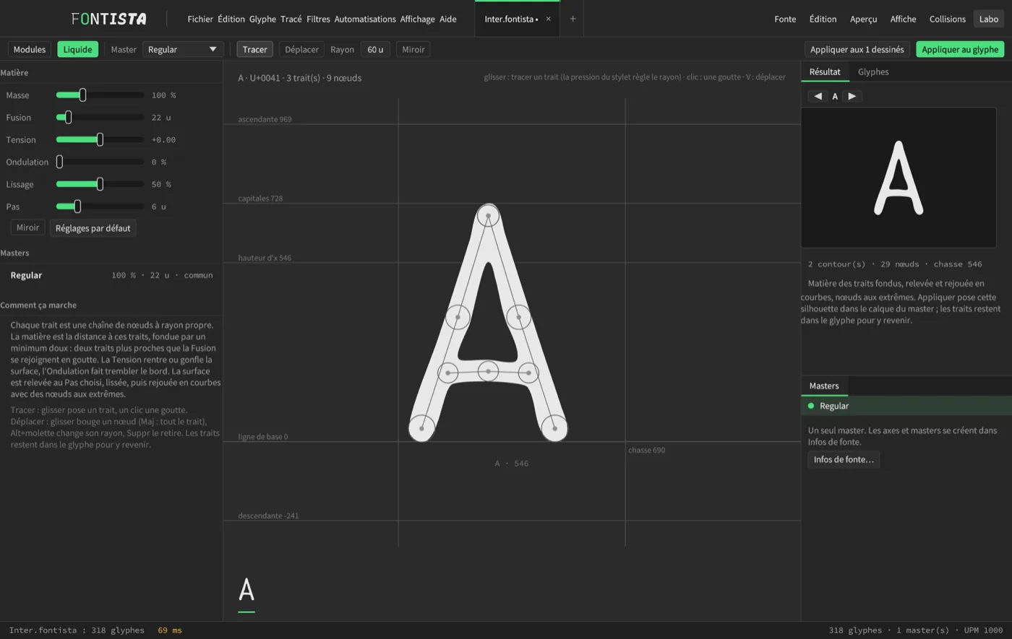Viewport: 1012px width, 639px height.
Task: Open the Filtres menu
Action: pyautogui.click(x=318, y=19)
